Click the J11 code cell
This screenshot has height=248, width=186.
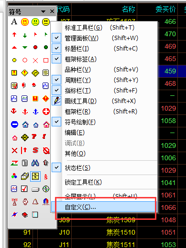(64, 245)
